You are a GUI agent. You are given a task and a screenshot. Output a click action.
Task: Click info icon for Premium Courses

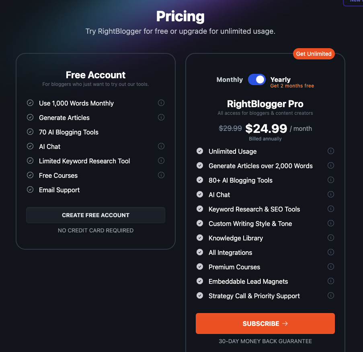coord(331,267)
